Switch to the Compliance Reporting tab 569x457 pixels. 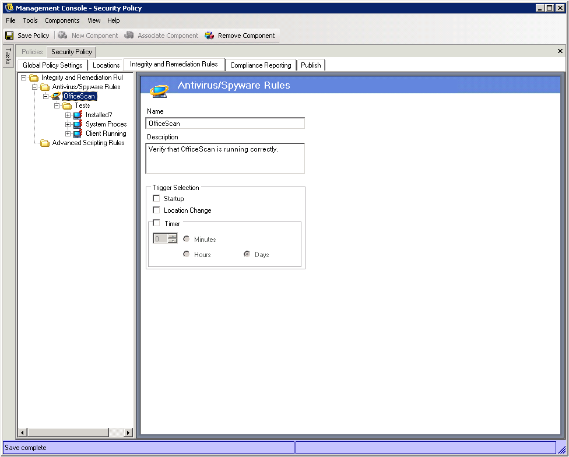pos(261,65)
